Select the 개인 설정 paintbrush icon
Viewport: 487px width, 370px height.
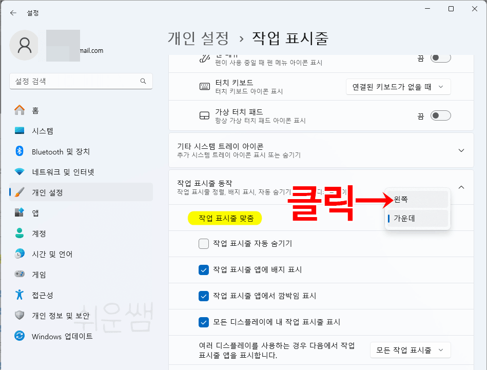pos(20,192)
